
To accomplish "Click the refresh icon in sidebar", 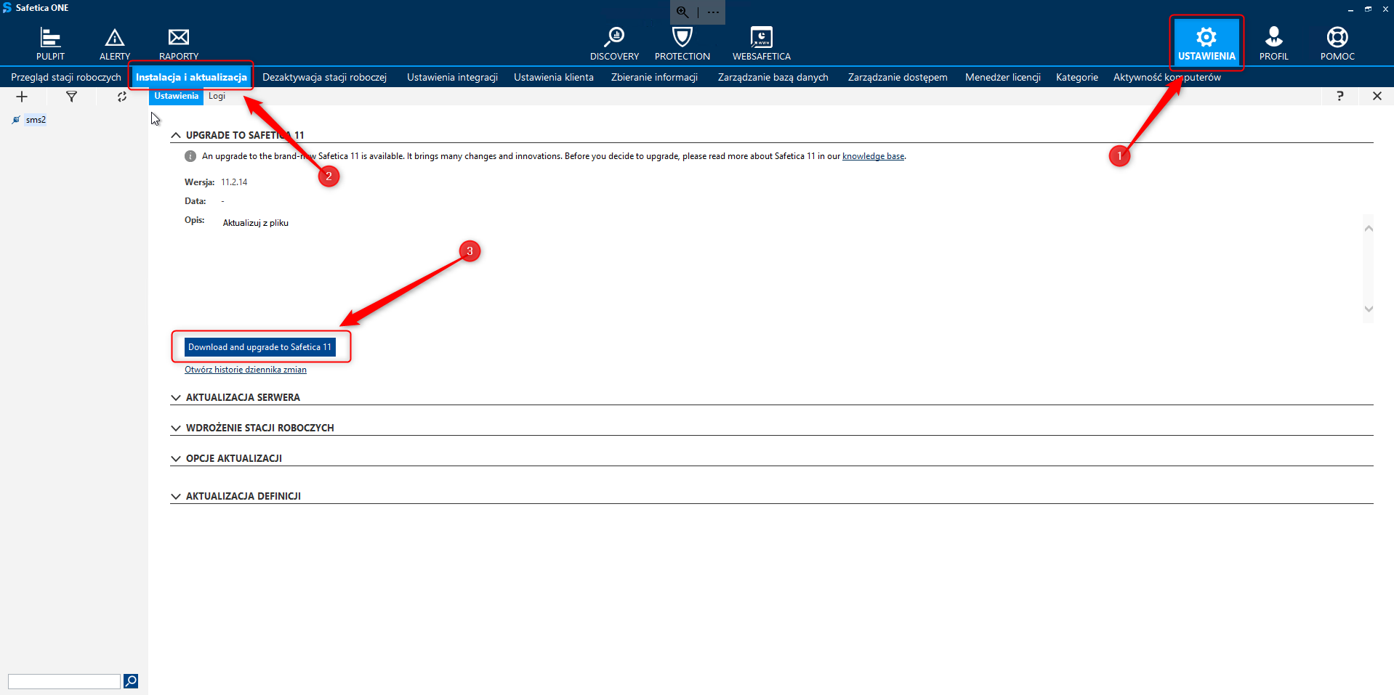I will click(x=121, y=97).
